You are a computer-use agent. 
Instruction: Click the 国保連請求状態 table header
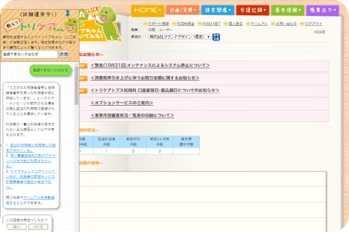click(x=186, y=142)
